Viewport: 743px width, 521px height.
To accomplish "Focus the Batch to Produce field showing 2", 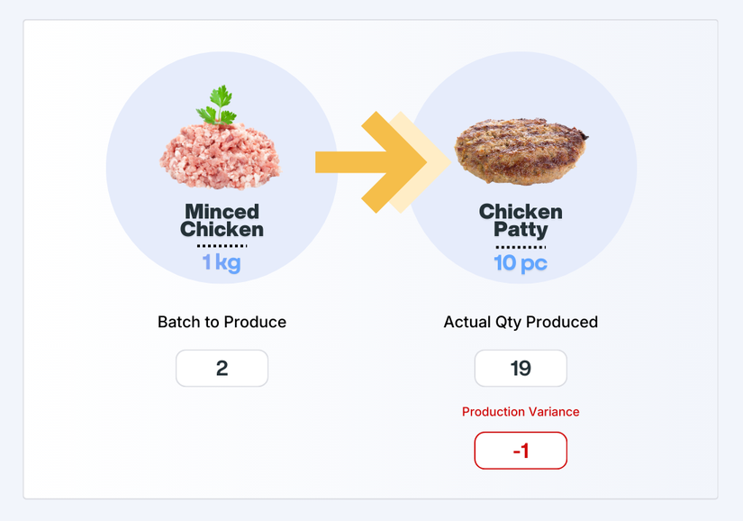I will 222,368.
